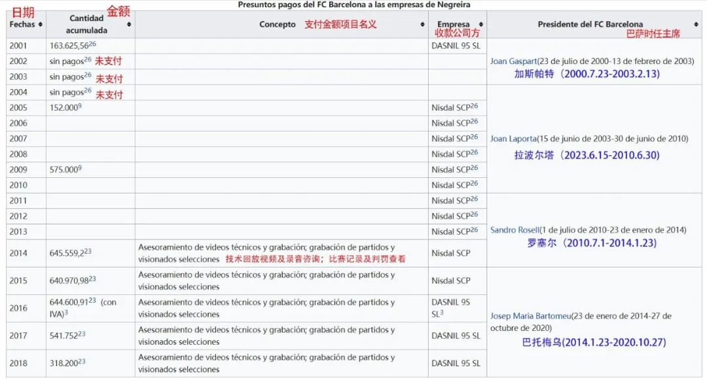Viewport: 707px width, 380px height.
Task: Open footnote 3 after 'con IVA)'
Action: point(66,313)
